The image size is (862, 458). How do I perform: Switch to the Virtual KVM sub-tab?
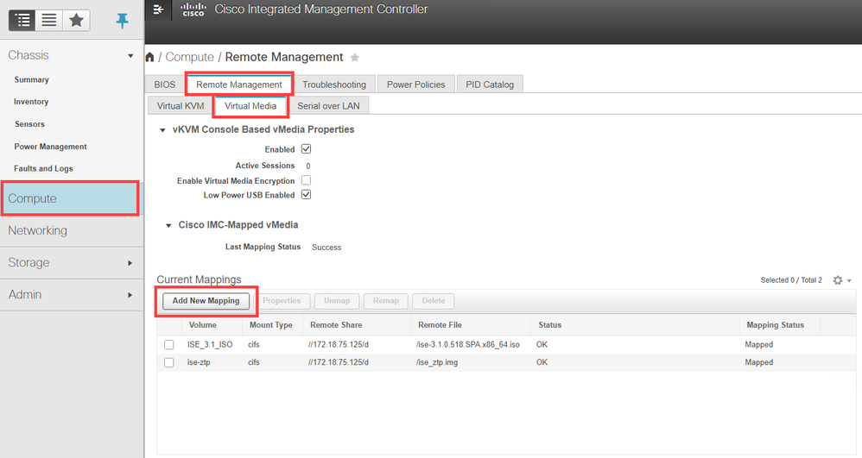point(181,106)
